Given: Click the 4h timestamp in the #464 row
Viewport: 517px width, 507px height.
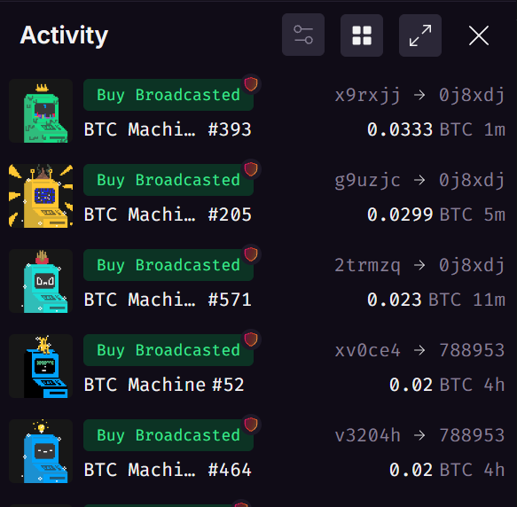Looking at the screenshot, I should point(495,470).
